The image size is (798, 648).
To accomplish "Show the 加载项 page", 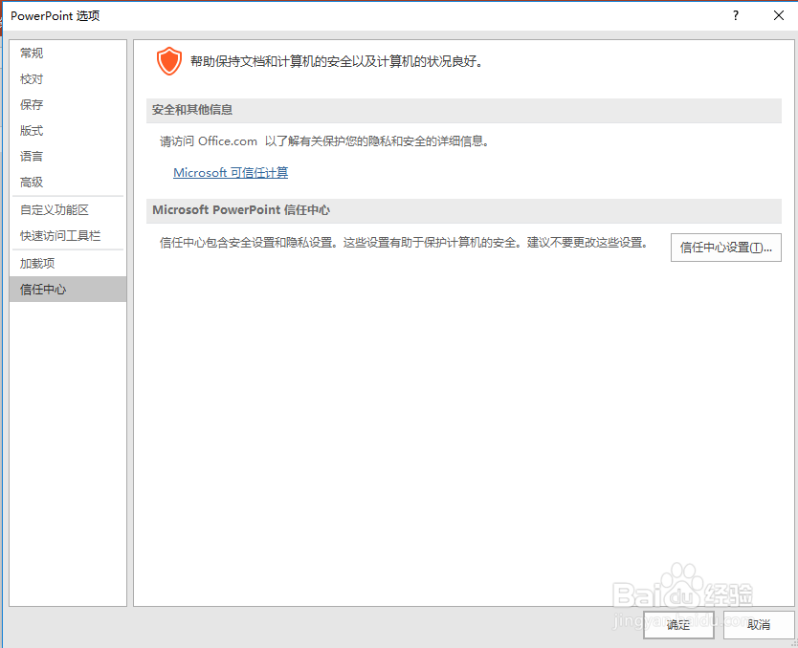I will click(x=67, y=263).
